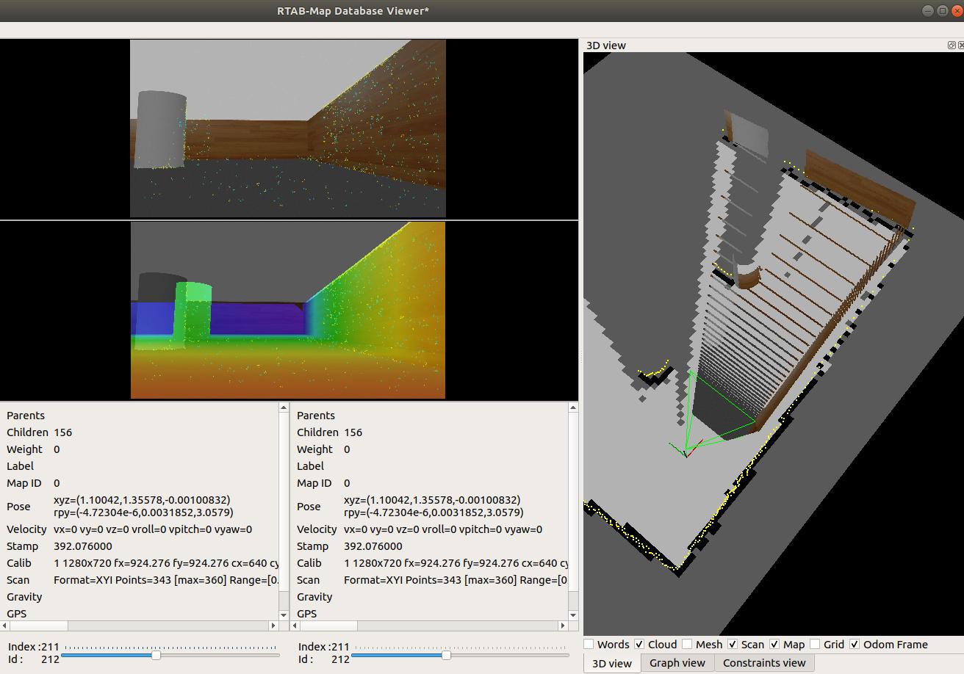The image size is (964, 674).
Task: Toggle the Odom Frame checkbox
Action: tap(855, 644)
